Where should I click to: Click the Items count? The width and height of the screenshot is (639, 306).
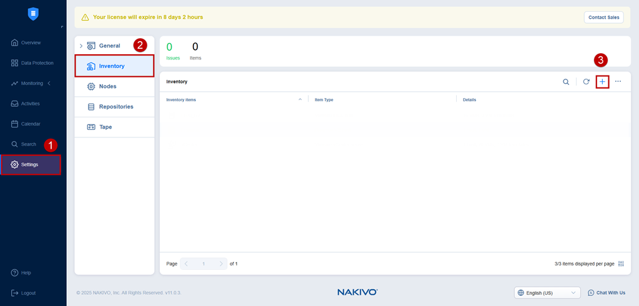pos(195,47)
